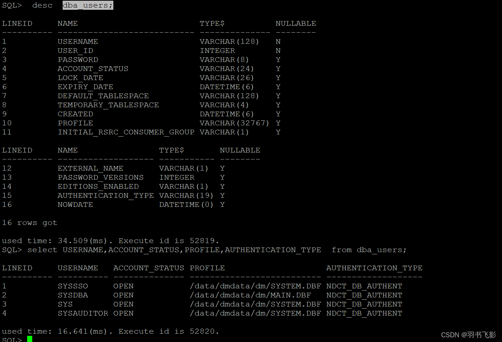Click 'Execute id is 52819' text
The image size is (502, 342).
[167, 241]
